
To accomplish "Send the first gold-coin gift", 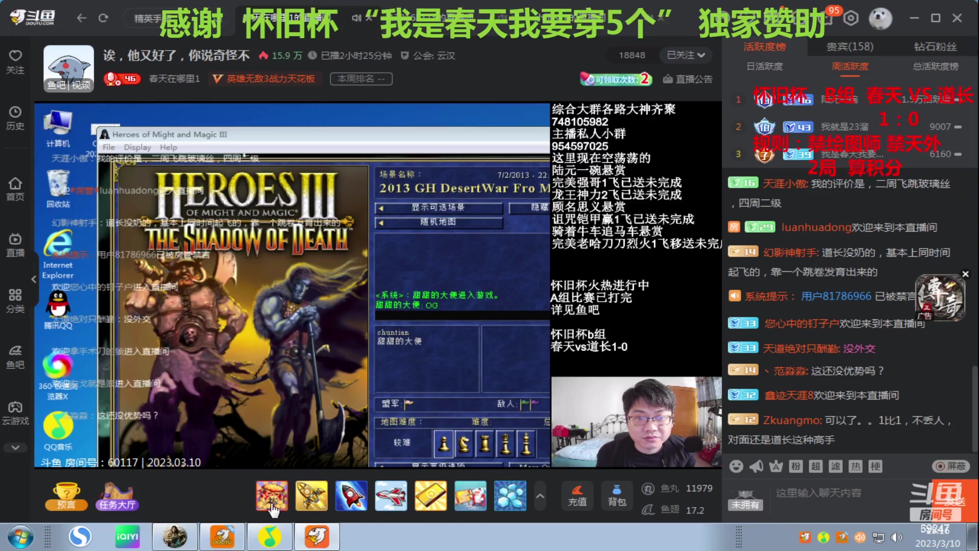I will click(x=272, y=496).
